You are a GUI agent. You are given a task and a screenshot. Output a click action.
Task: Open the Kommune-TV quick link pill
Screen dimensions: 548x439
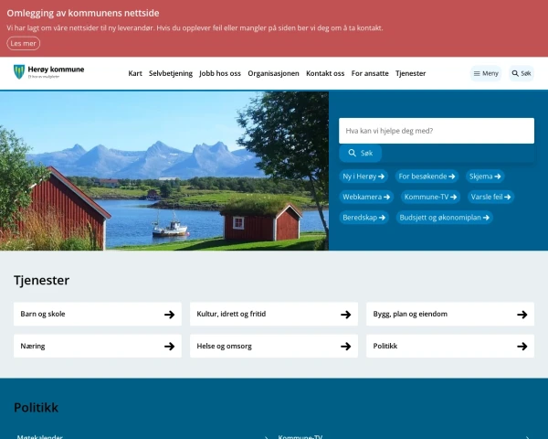430,197
